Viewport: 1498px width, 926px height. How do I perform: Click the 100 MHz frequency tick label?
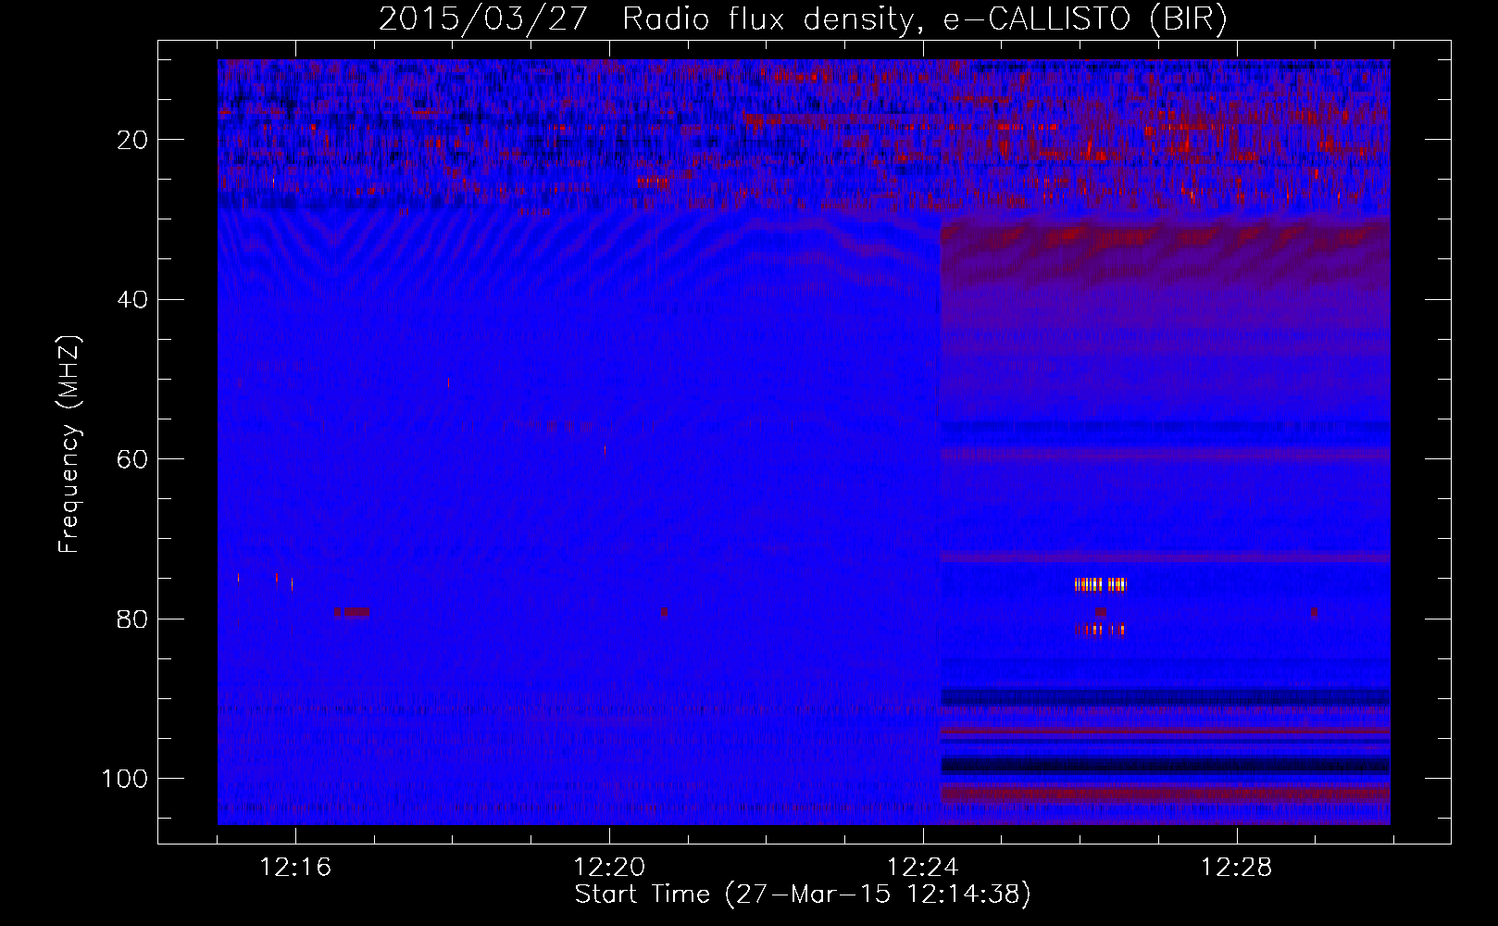pyautogui.click(x=126, y=779)
